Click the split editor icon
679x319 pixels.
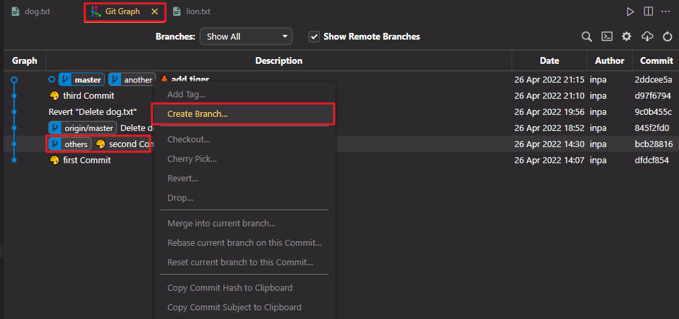tap(648, 11)
